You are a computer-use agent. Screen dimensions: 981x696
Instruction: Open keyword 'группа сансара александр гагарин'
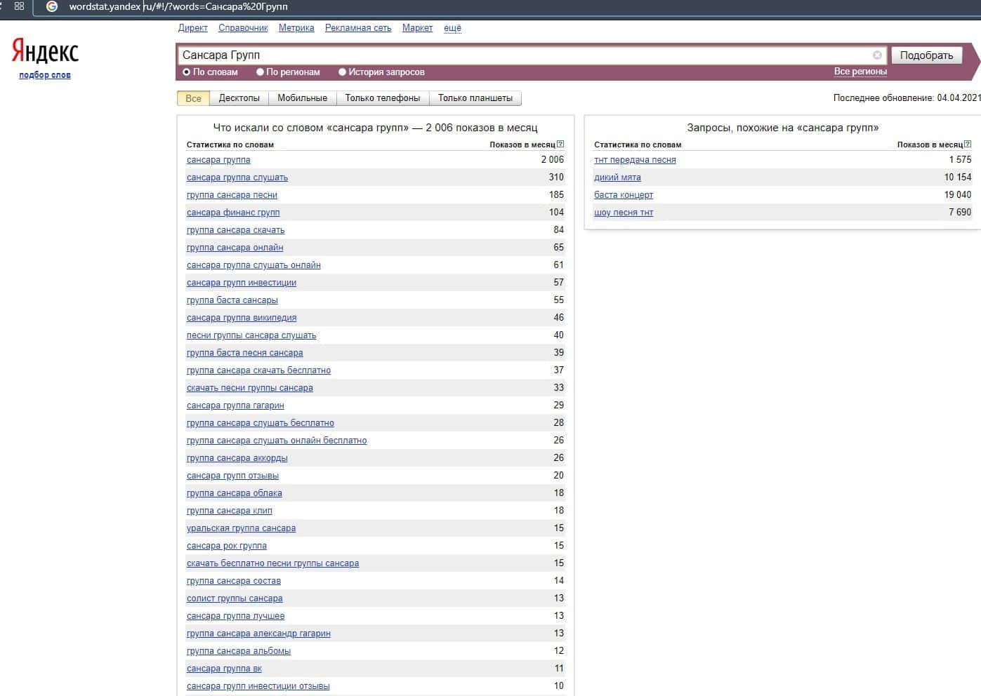coord(258,634)
